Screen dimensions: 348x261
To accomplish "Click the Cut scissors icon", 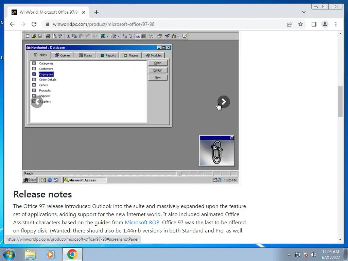I will tap(68, 36).
